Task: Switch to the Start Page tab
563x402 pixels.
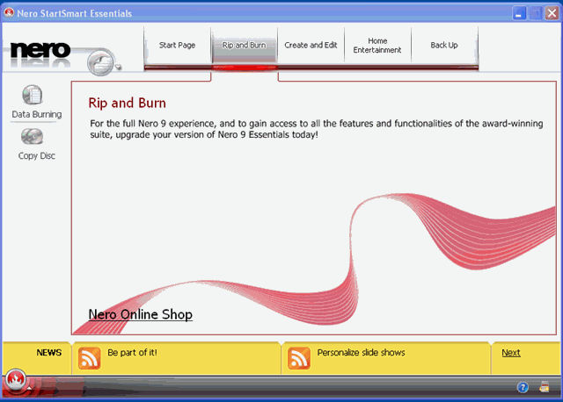Action: pos(178,45)
